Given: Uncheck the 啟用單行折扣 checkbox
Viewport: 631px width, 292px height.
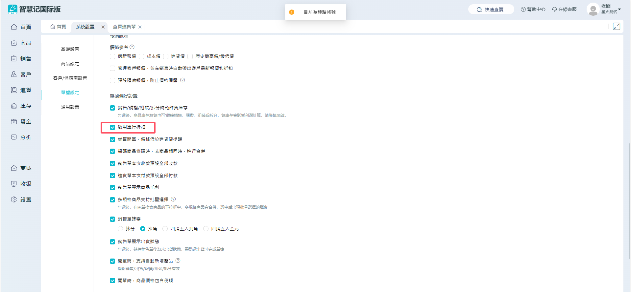Looking at the screenshot, I should (x=112, y=127).
